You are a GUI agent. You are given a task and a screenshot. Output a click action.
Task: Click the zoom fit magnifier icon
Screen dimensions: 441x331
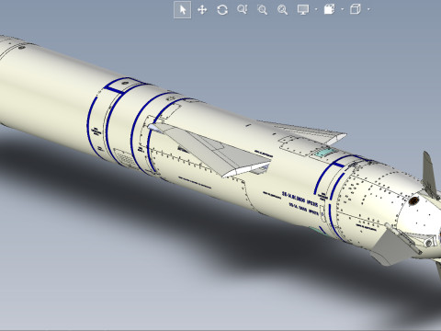pos(282,10)
